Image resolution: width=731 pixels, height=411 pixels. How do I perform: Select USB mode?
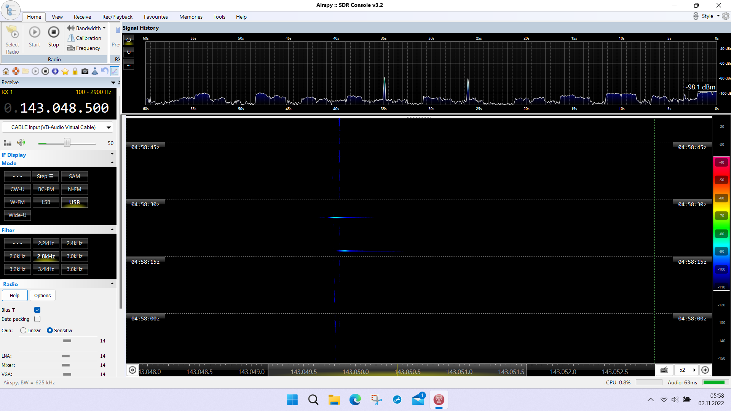[x=75, y=202]
